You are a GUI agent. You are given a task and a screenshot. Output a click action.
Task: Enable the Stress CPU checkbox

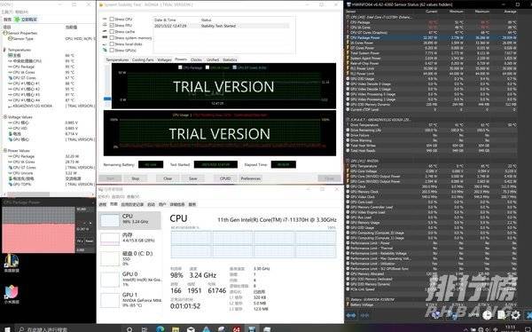(x=112, y=19)
